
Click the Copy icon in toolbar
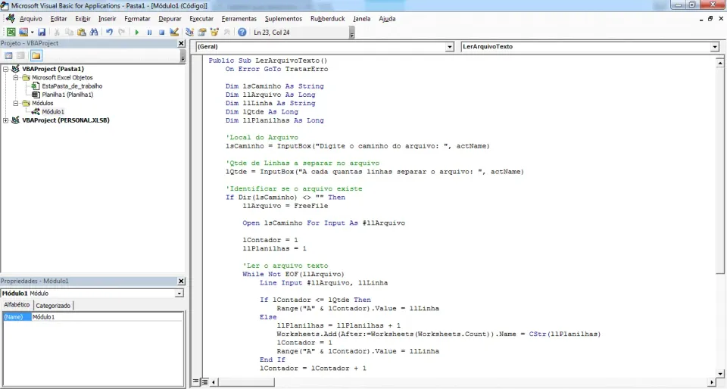tap(69, 32)
